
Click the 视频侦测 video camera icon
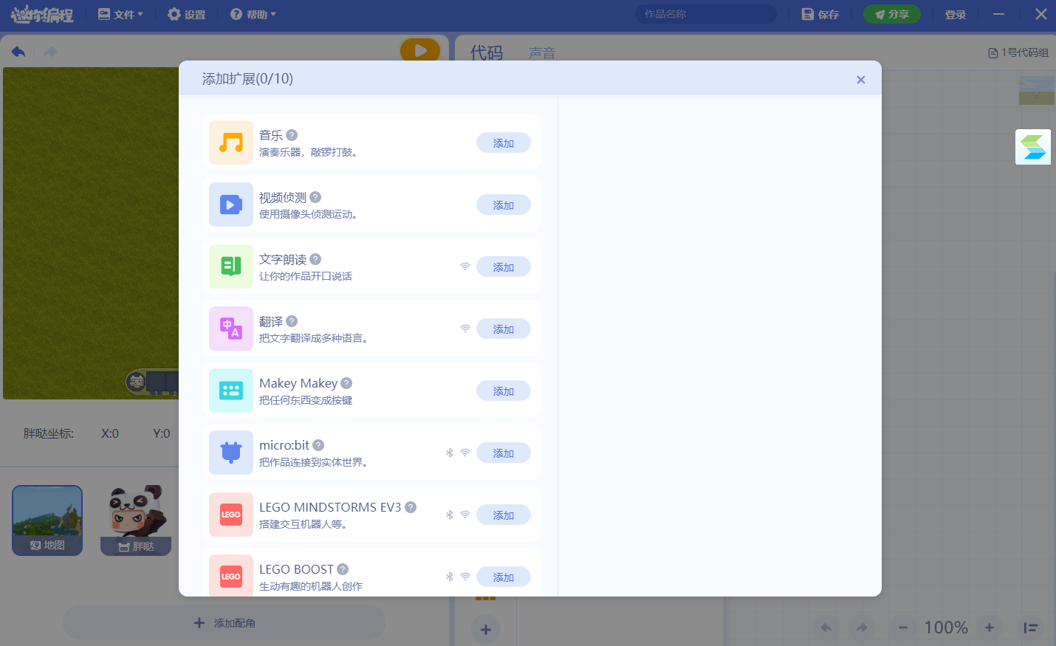coord(231,205)
